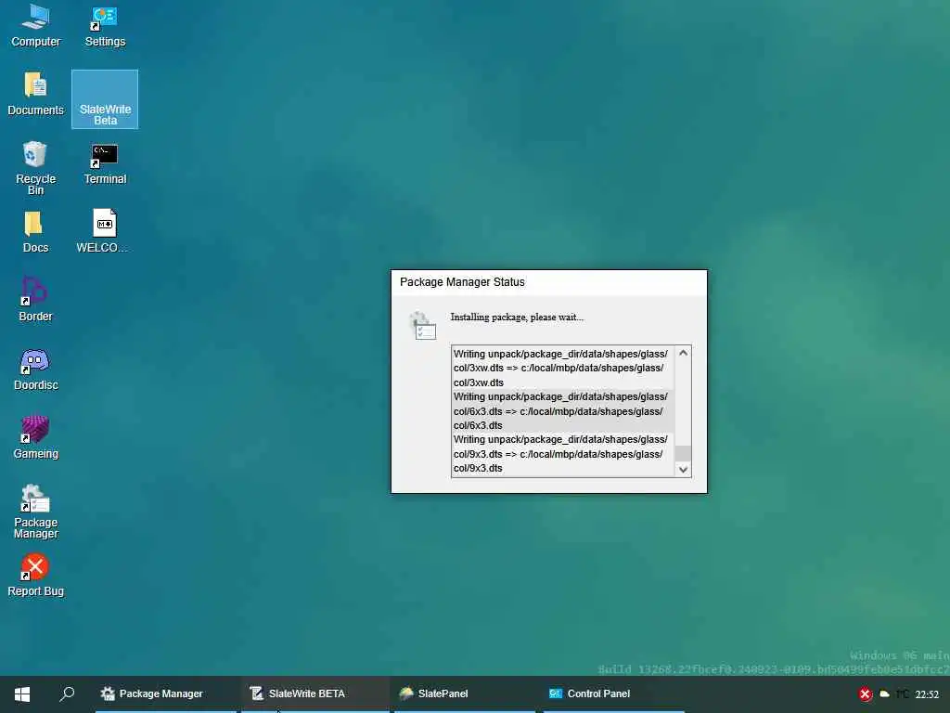This screenshot has height=713, width=950.
Task: Launch the Border shortcut icon
Action: [36, 300]
